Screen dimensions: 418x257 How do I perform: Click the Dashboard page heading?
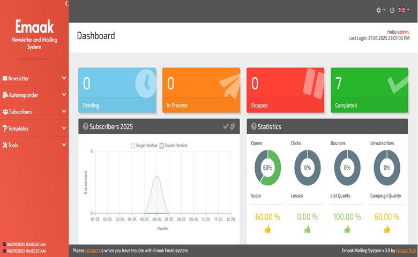click(96, 36)
